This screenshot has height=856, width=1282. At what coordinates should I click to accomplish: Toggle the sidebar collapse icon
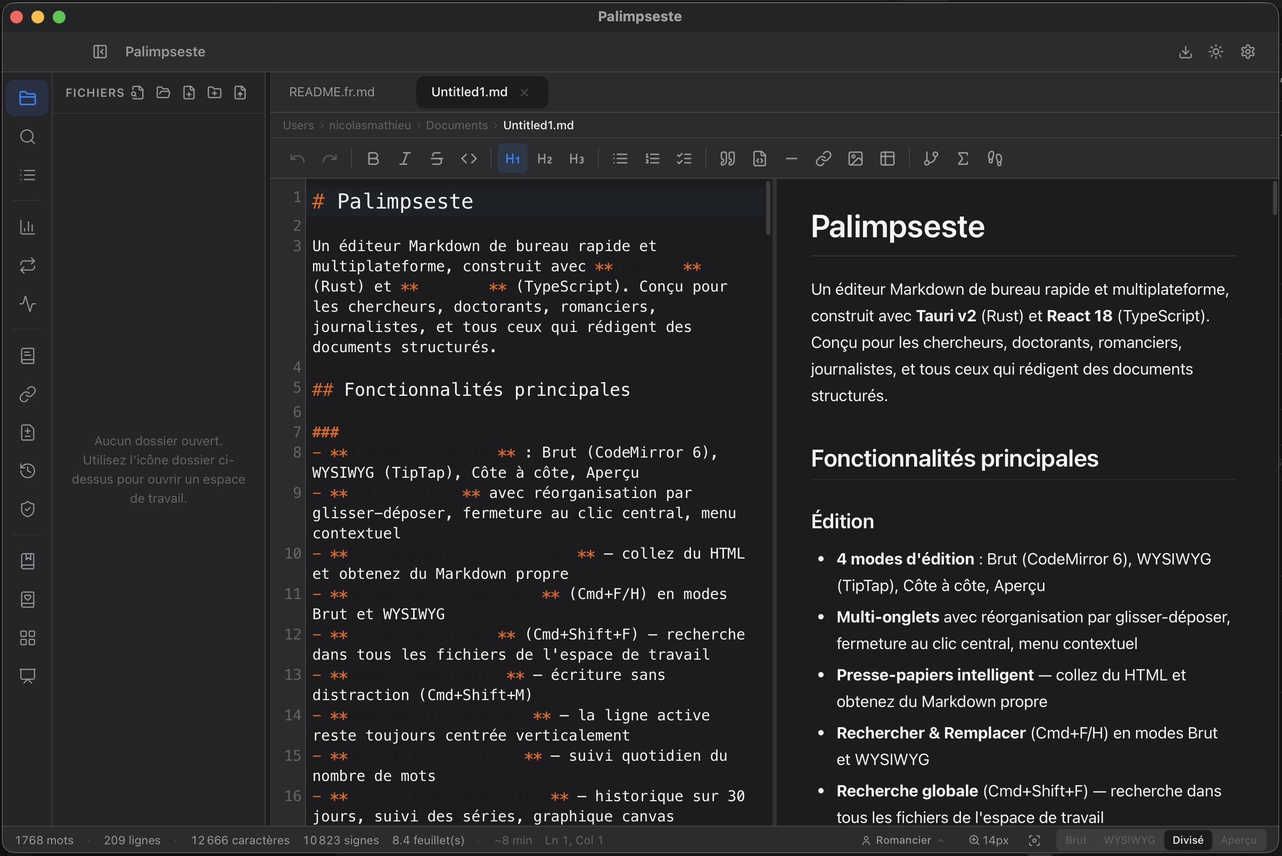coord(100,51)
